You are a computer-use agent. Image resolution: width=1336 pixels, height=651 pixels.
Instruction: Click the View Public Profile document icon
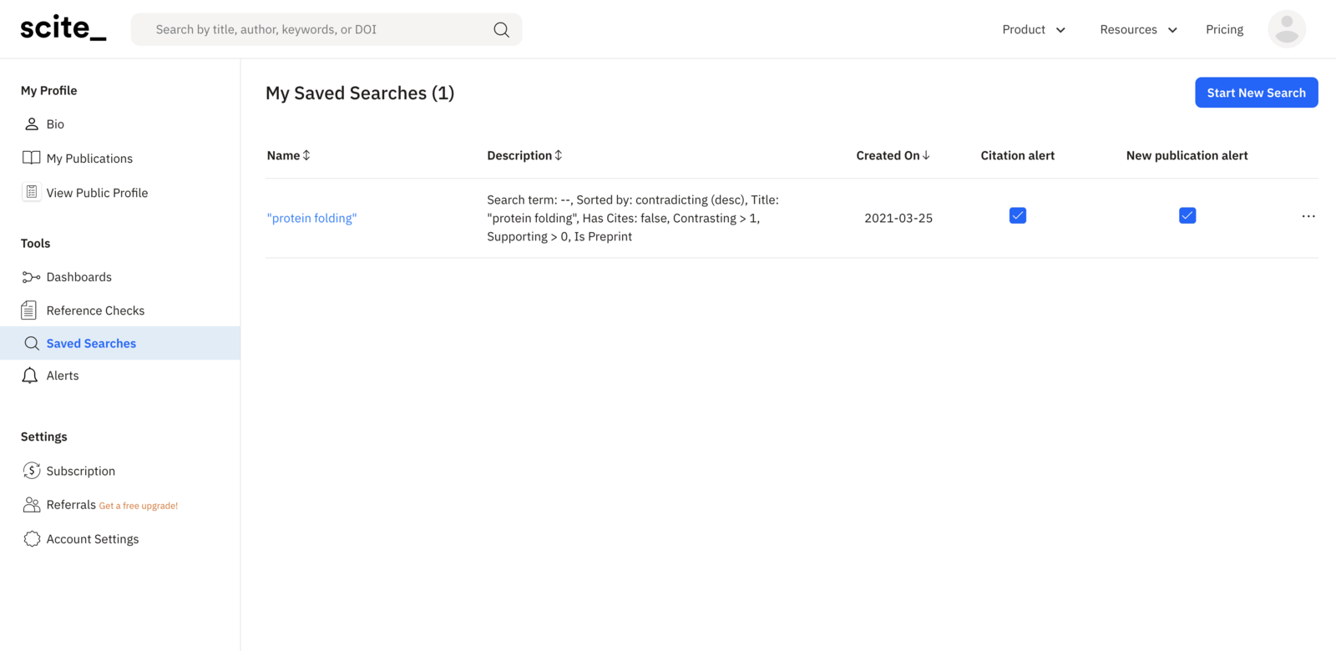(x=31, y=192)
